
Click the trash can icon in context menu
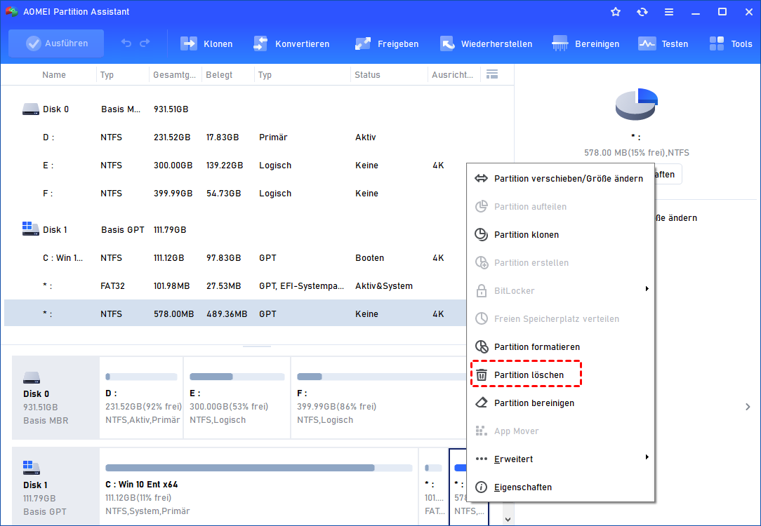pos(481,375)
